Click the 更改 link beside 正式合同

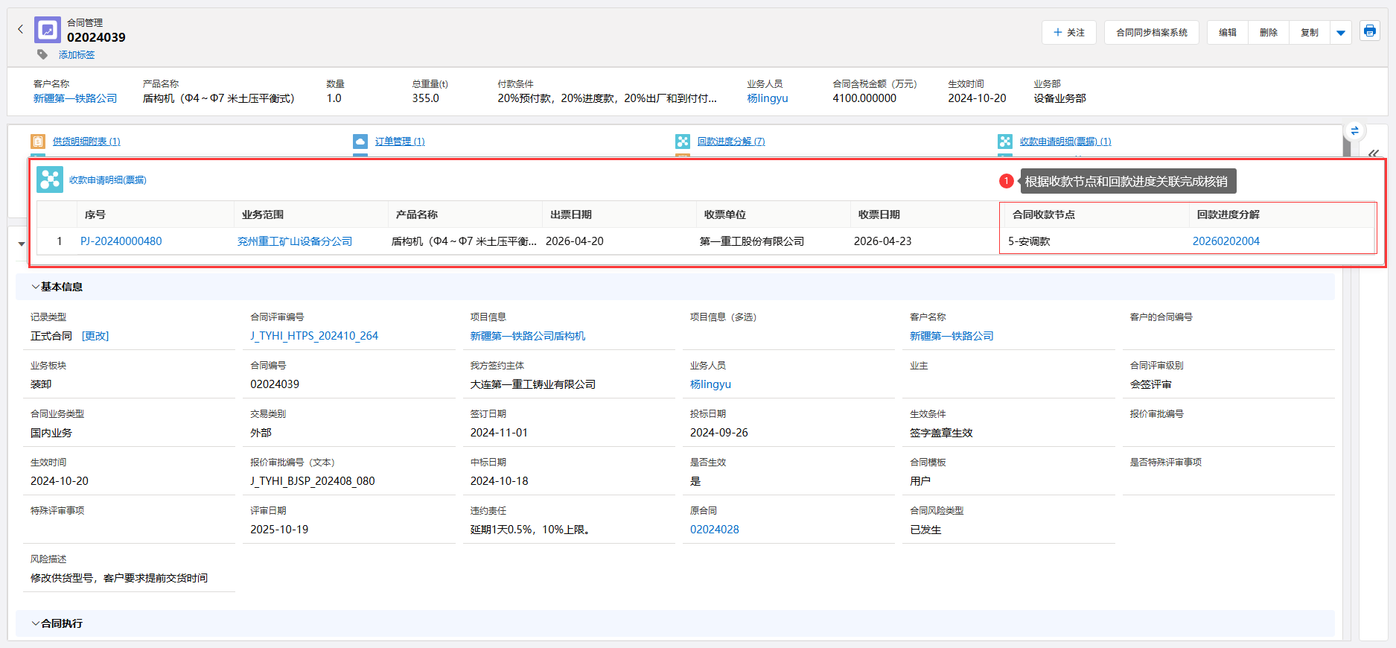point(95,336)
